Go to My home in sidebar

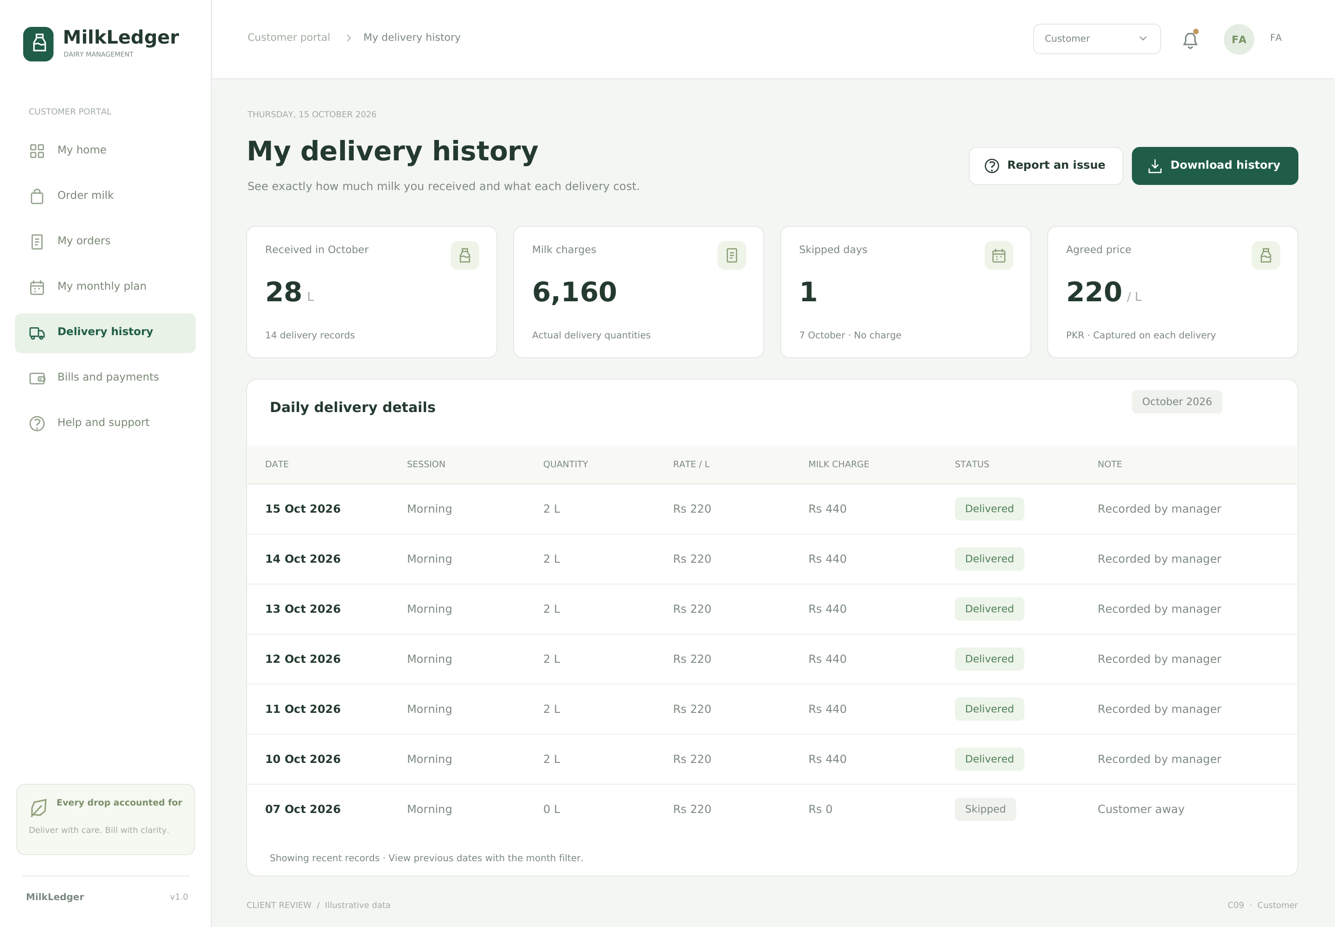click(105, 151)
